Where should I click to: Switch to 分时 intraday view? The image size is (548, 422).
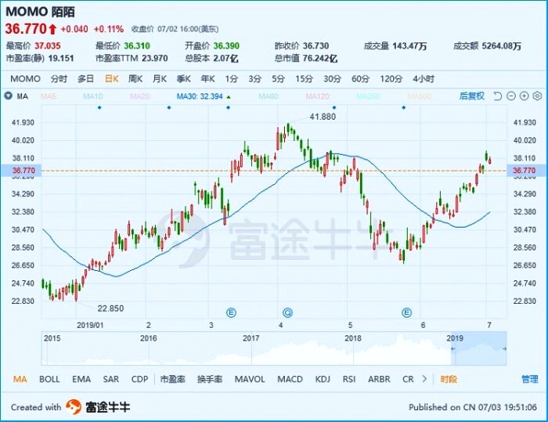tap(59, 78)
